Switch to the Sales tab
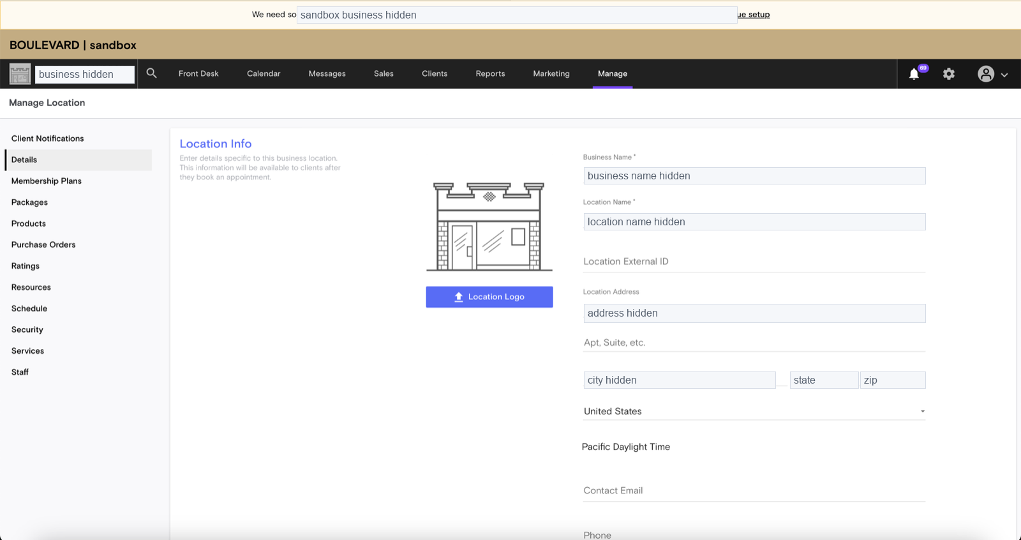The image size is (1021, 540). click(x=384, y=73)
